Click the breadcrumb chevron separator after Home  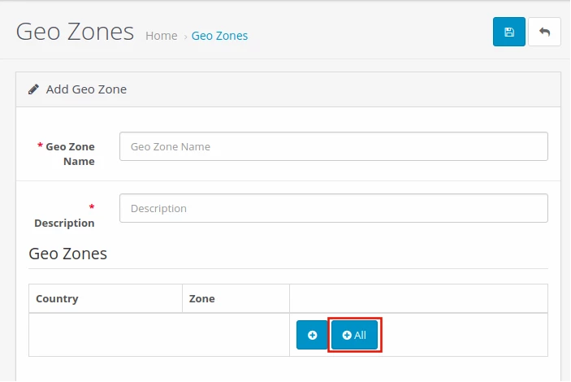(185, 36)
